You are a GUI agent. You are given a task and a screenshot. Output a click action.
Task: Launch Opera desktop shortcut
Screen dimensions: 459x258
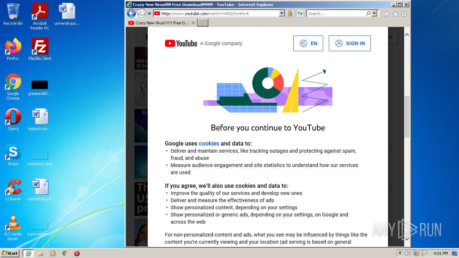[13, 120]
